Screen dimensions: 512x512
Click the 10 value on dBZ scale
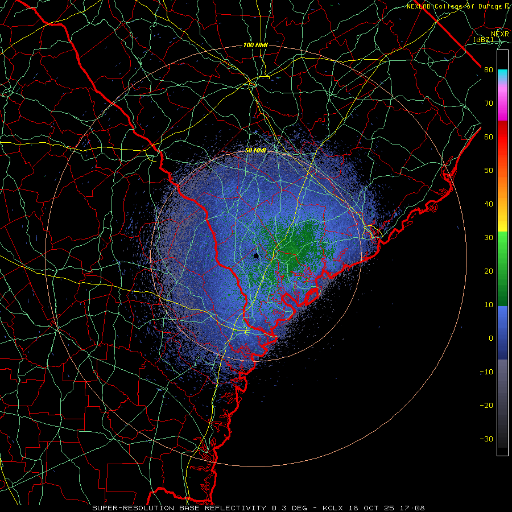tap(489, 305)
